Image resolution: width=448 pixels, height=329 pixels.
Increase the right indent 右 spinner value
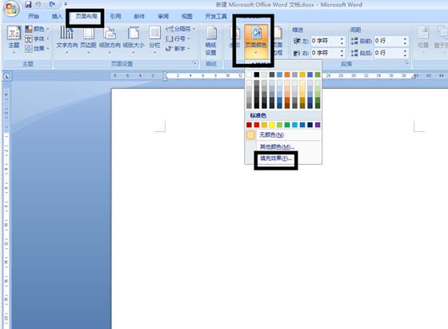342,50
